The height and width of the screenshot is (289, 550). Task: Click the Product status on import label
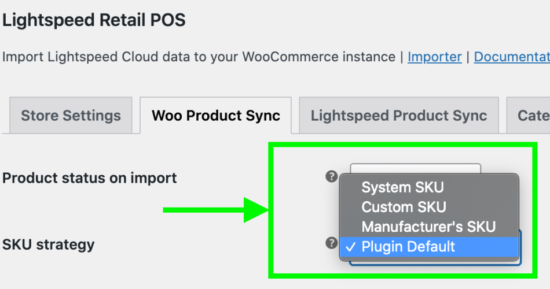89,178
